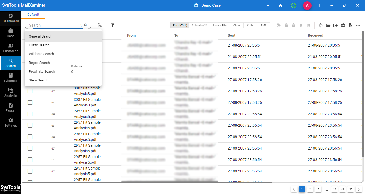Select Proximity Search option
Viewport: 365px width, 194px height.
42,72
